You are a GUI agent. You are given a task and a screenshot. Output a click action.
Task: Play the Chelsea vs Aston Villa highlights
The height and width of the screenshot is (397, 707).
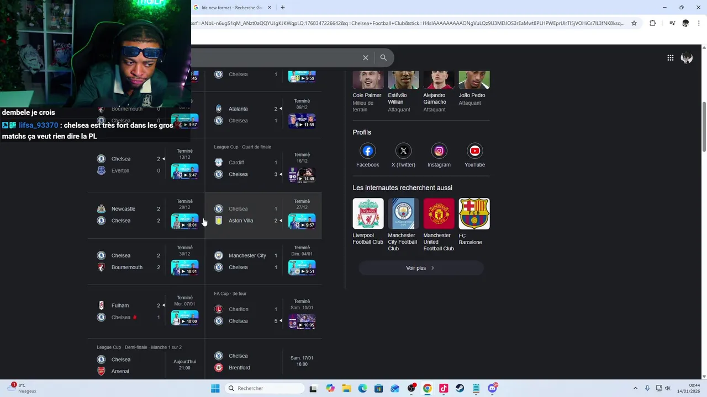[x=302, y=222]
